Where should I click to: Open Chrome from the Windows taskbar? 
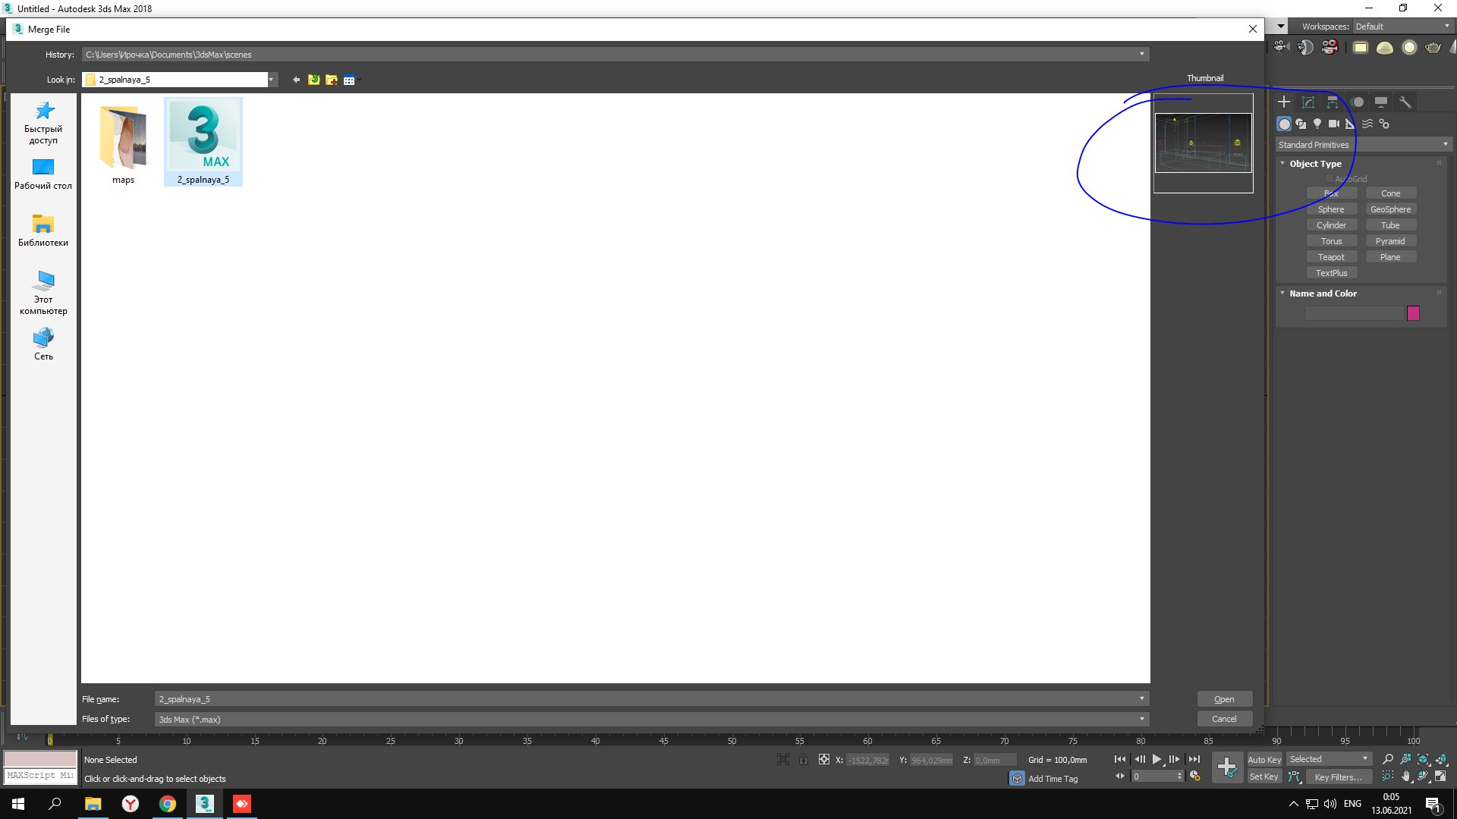point(167,804)
